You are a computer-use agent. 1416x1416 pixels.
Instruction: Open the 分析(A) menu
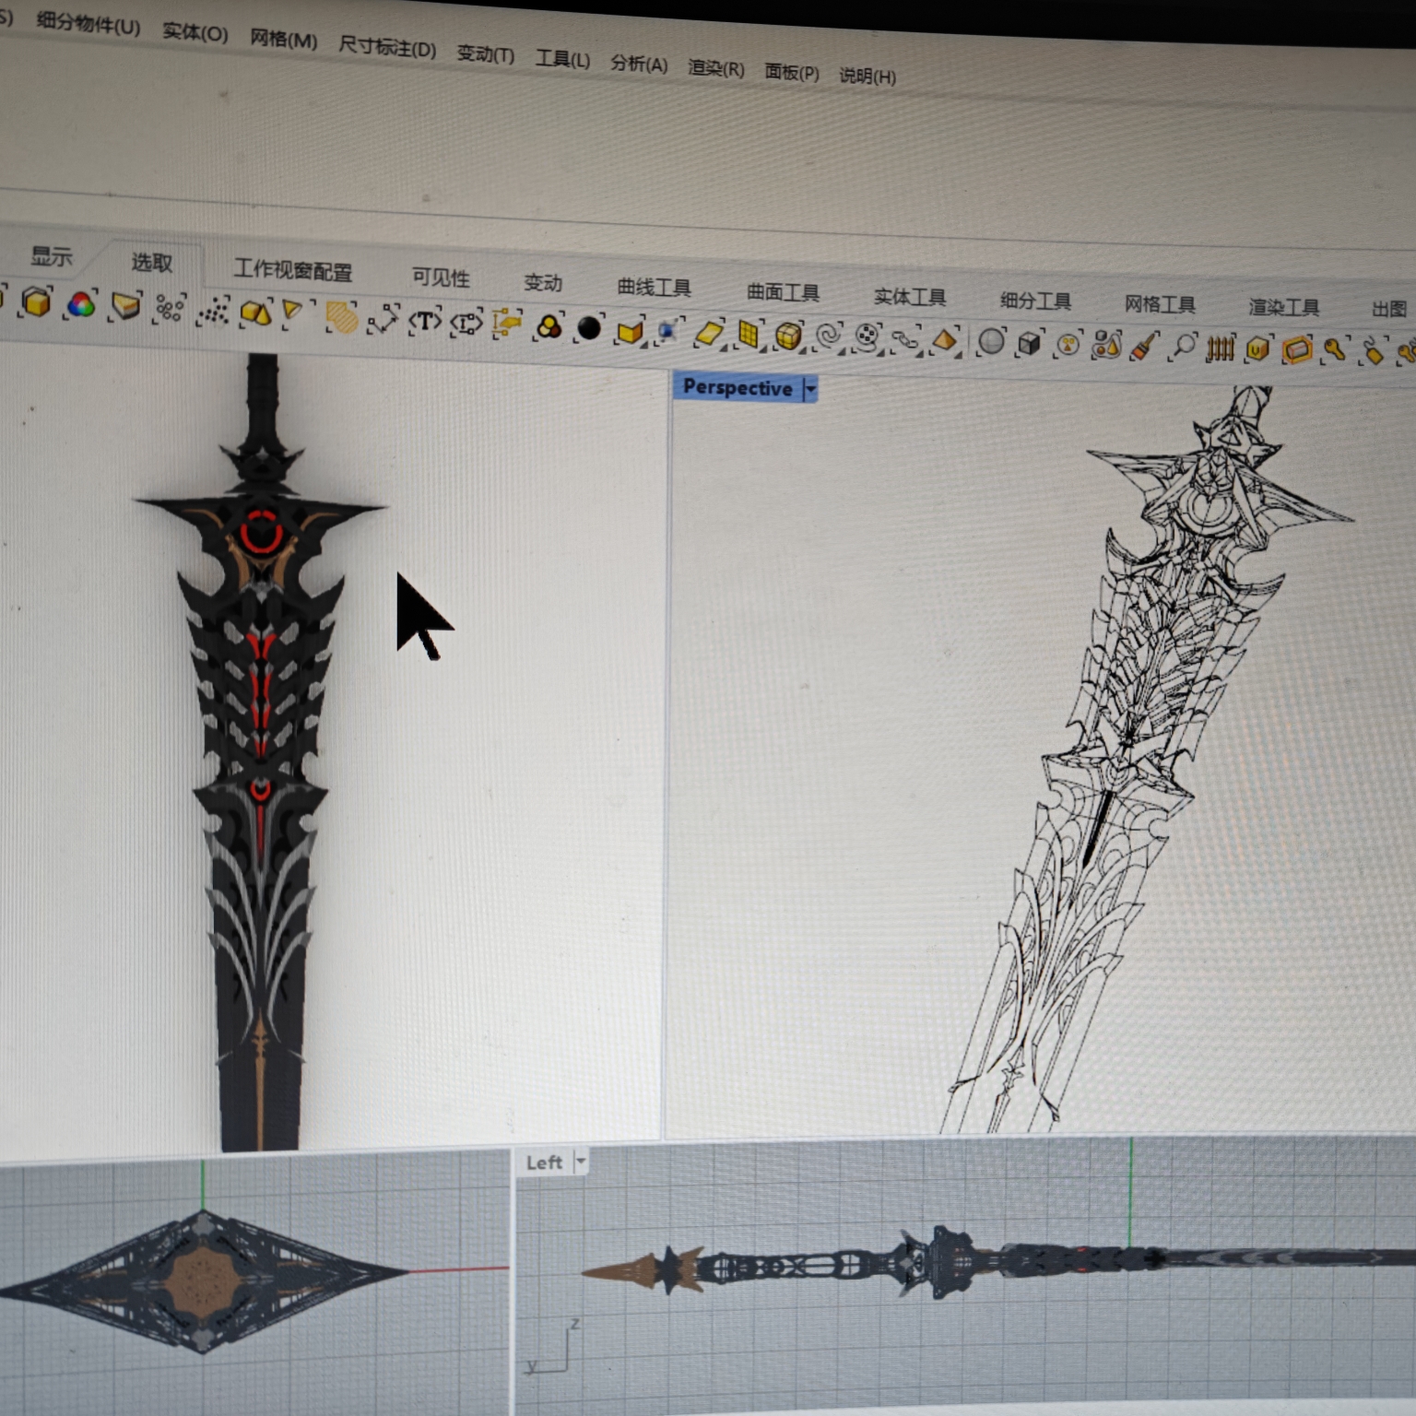(x=638, y=64)
